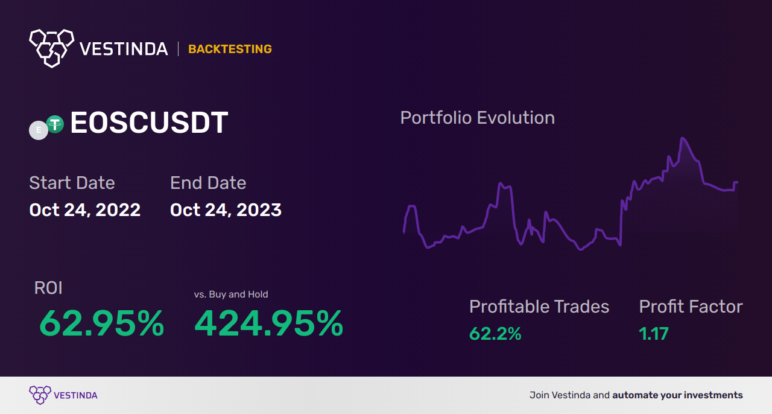
Task: Click the Start Date label
Action: click(x=72, y=183)
